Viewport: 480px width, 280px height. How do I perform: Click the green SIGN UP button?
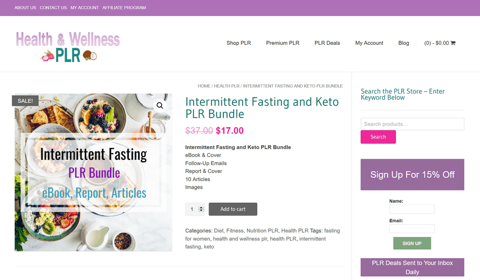412,243
